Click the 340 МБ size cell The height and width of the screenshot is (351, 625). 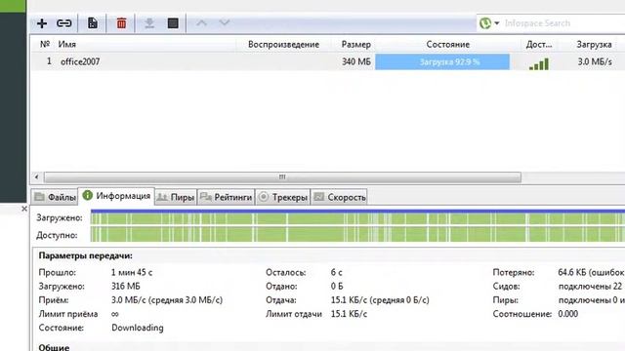tap(355, 61)
